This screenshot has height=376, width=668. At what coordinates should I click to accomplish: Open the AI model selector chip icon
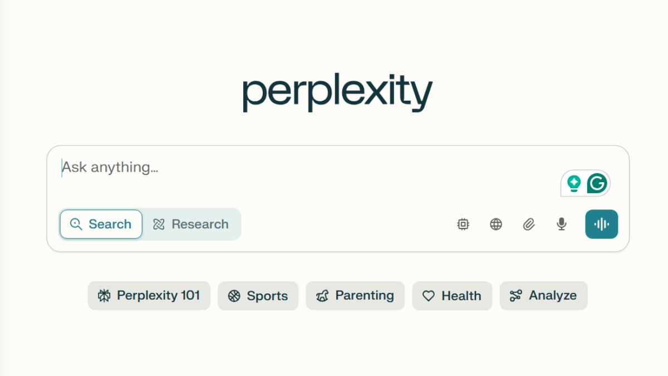tap(463, 224)
